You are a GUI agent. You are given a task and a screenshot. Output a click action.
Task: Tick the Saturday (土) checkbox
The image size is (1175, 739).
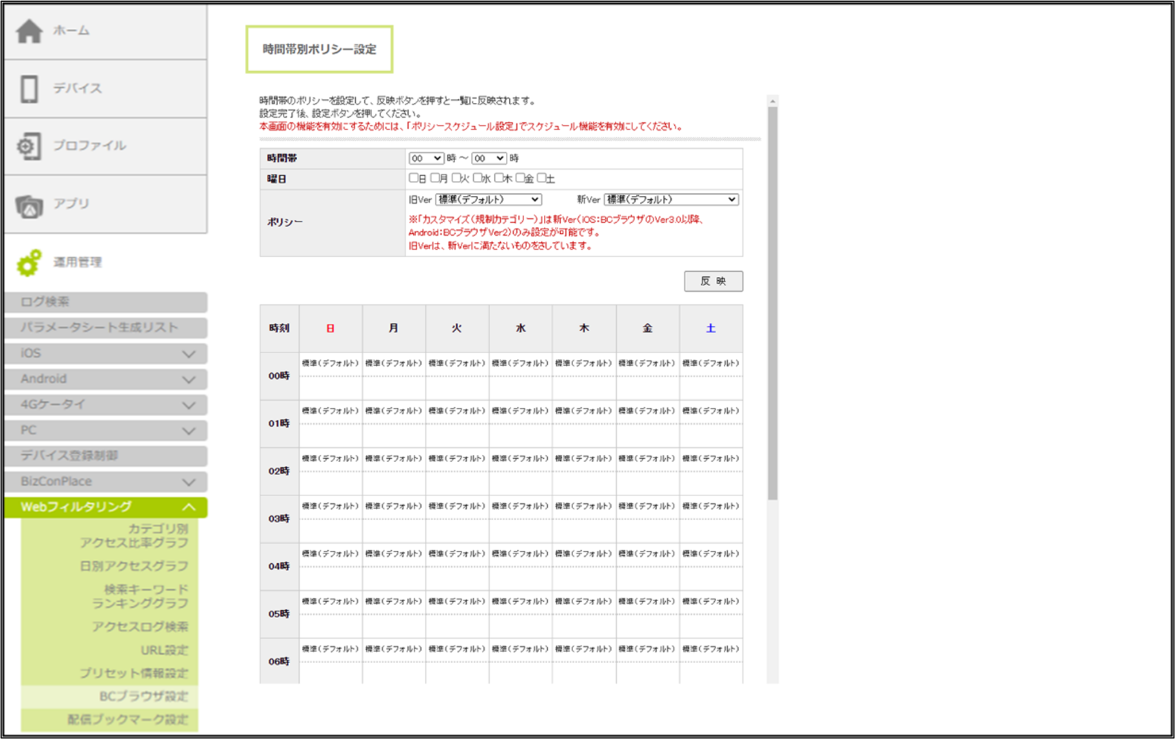[x=541, y=178]
